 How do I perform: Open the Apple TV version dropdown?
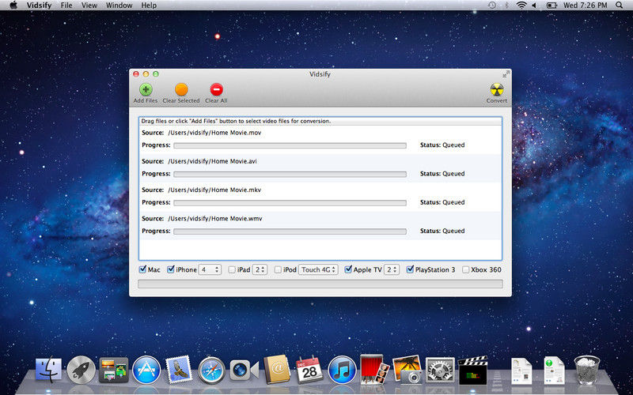(391, 269)
